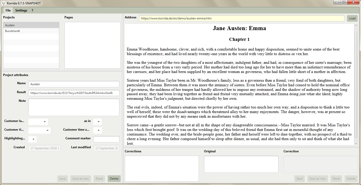The width and height of the screenshot is (361, 185).
Task: Open the Highlighting dropdown
Action: [x=32, y=139]
